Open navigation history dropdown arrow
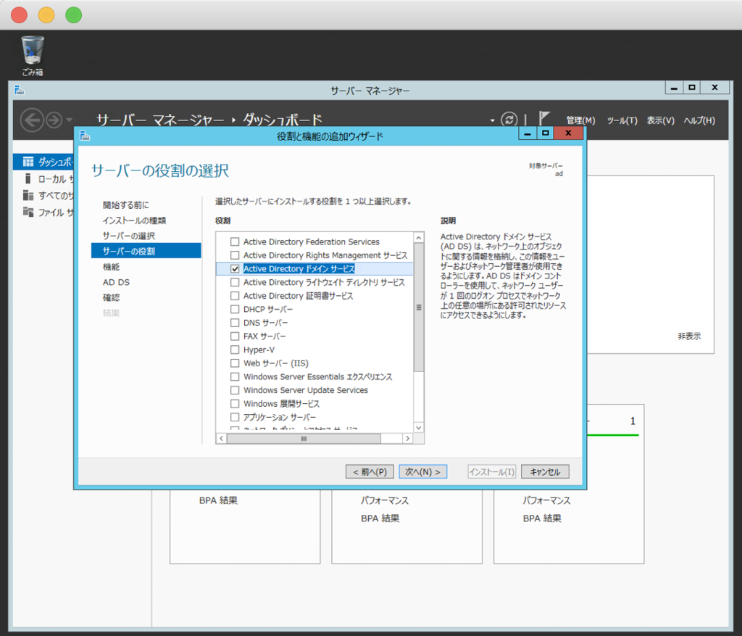Image resolution: width=742 pixels, height=636 pixels. point(70,120)
